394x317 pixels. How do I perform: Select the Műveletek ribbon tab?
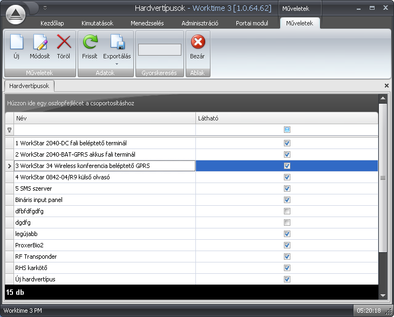pos(300,23)
